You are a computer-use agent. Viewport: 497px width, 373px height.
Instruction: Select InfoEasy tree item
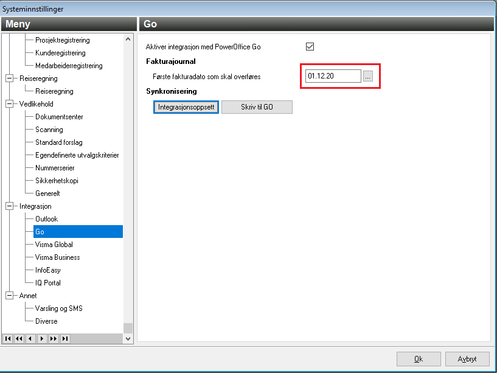(48, 270)
